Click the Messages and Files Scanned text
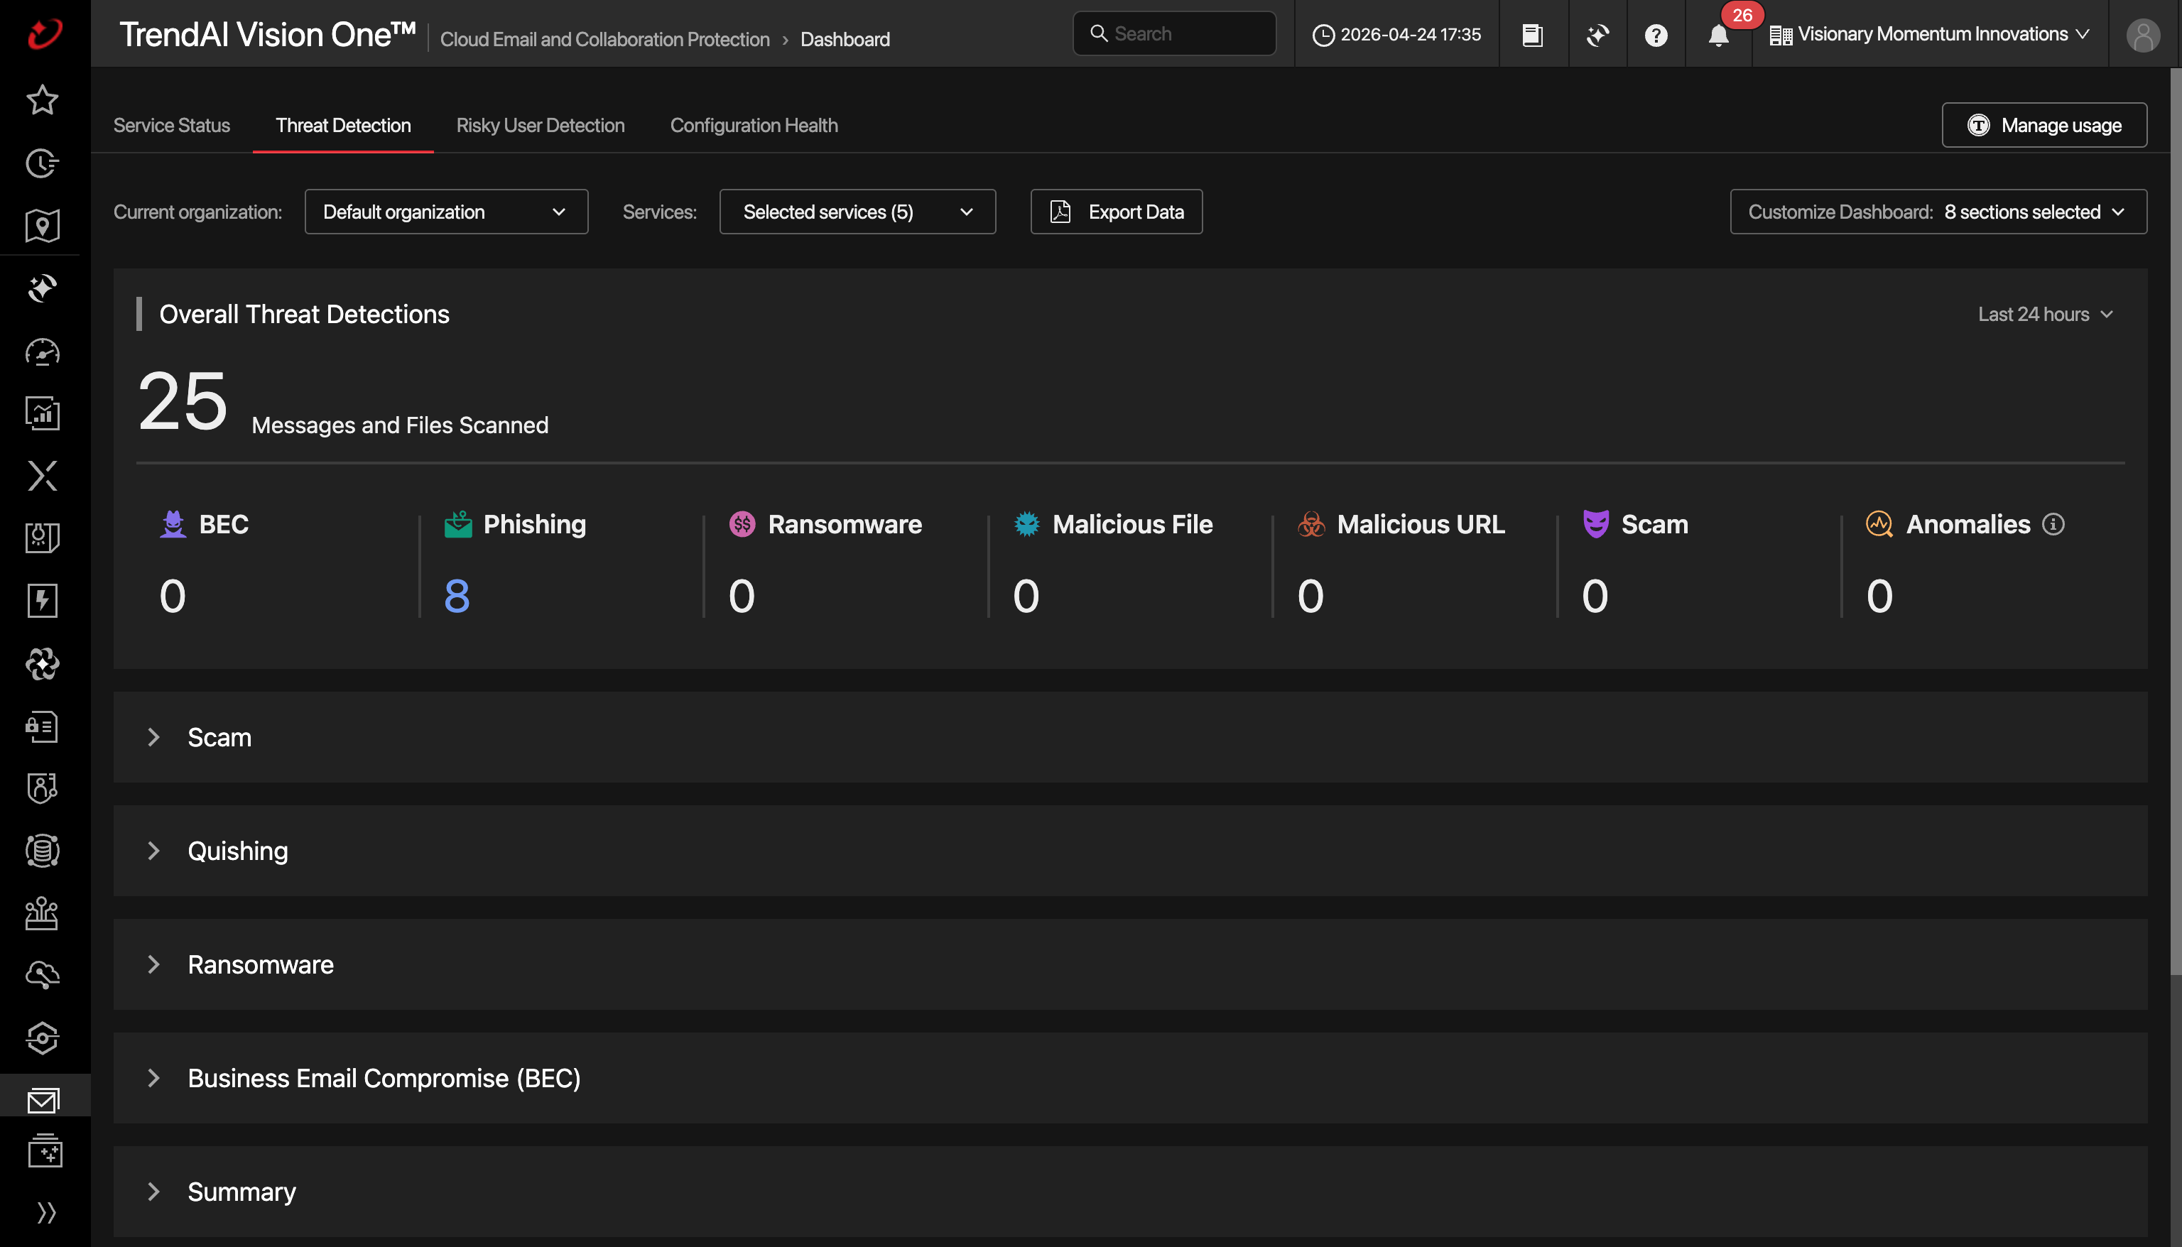This screenshot has height=1247, width=2182. click(x=400, y=425)
